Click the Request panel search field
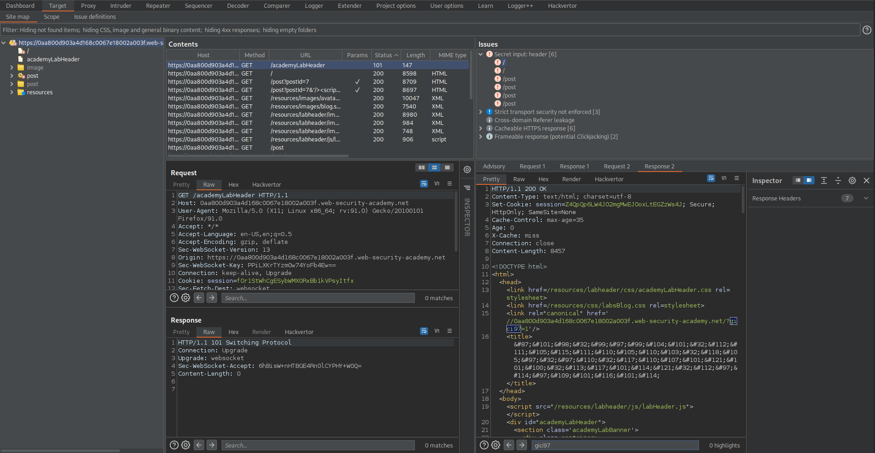 coord(318,298)
